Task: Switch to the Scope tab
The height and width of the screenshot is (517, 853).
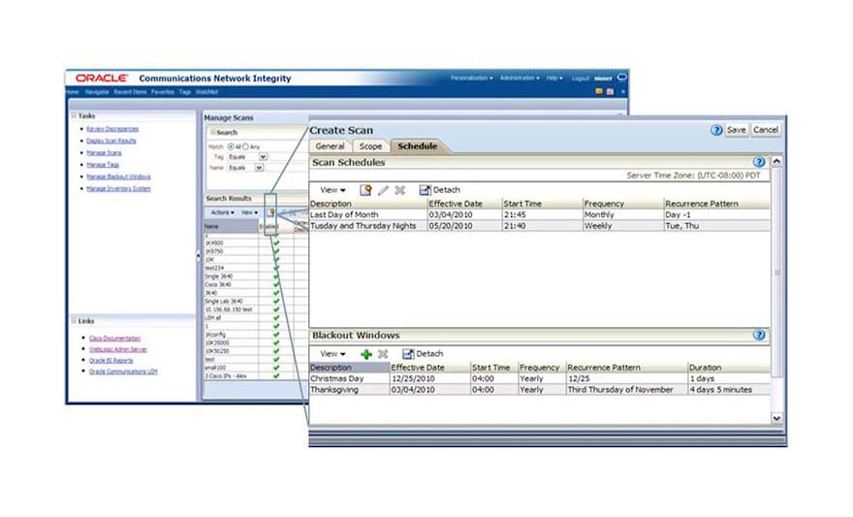Action: tap(370, 146)
